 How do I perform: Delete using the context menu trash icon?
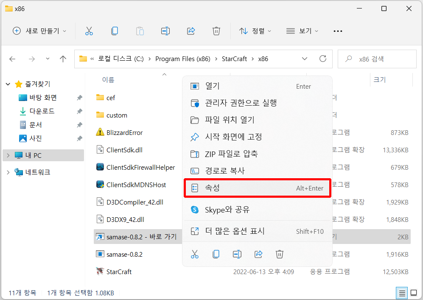280,254
